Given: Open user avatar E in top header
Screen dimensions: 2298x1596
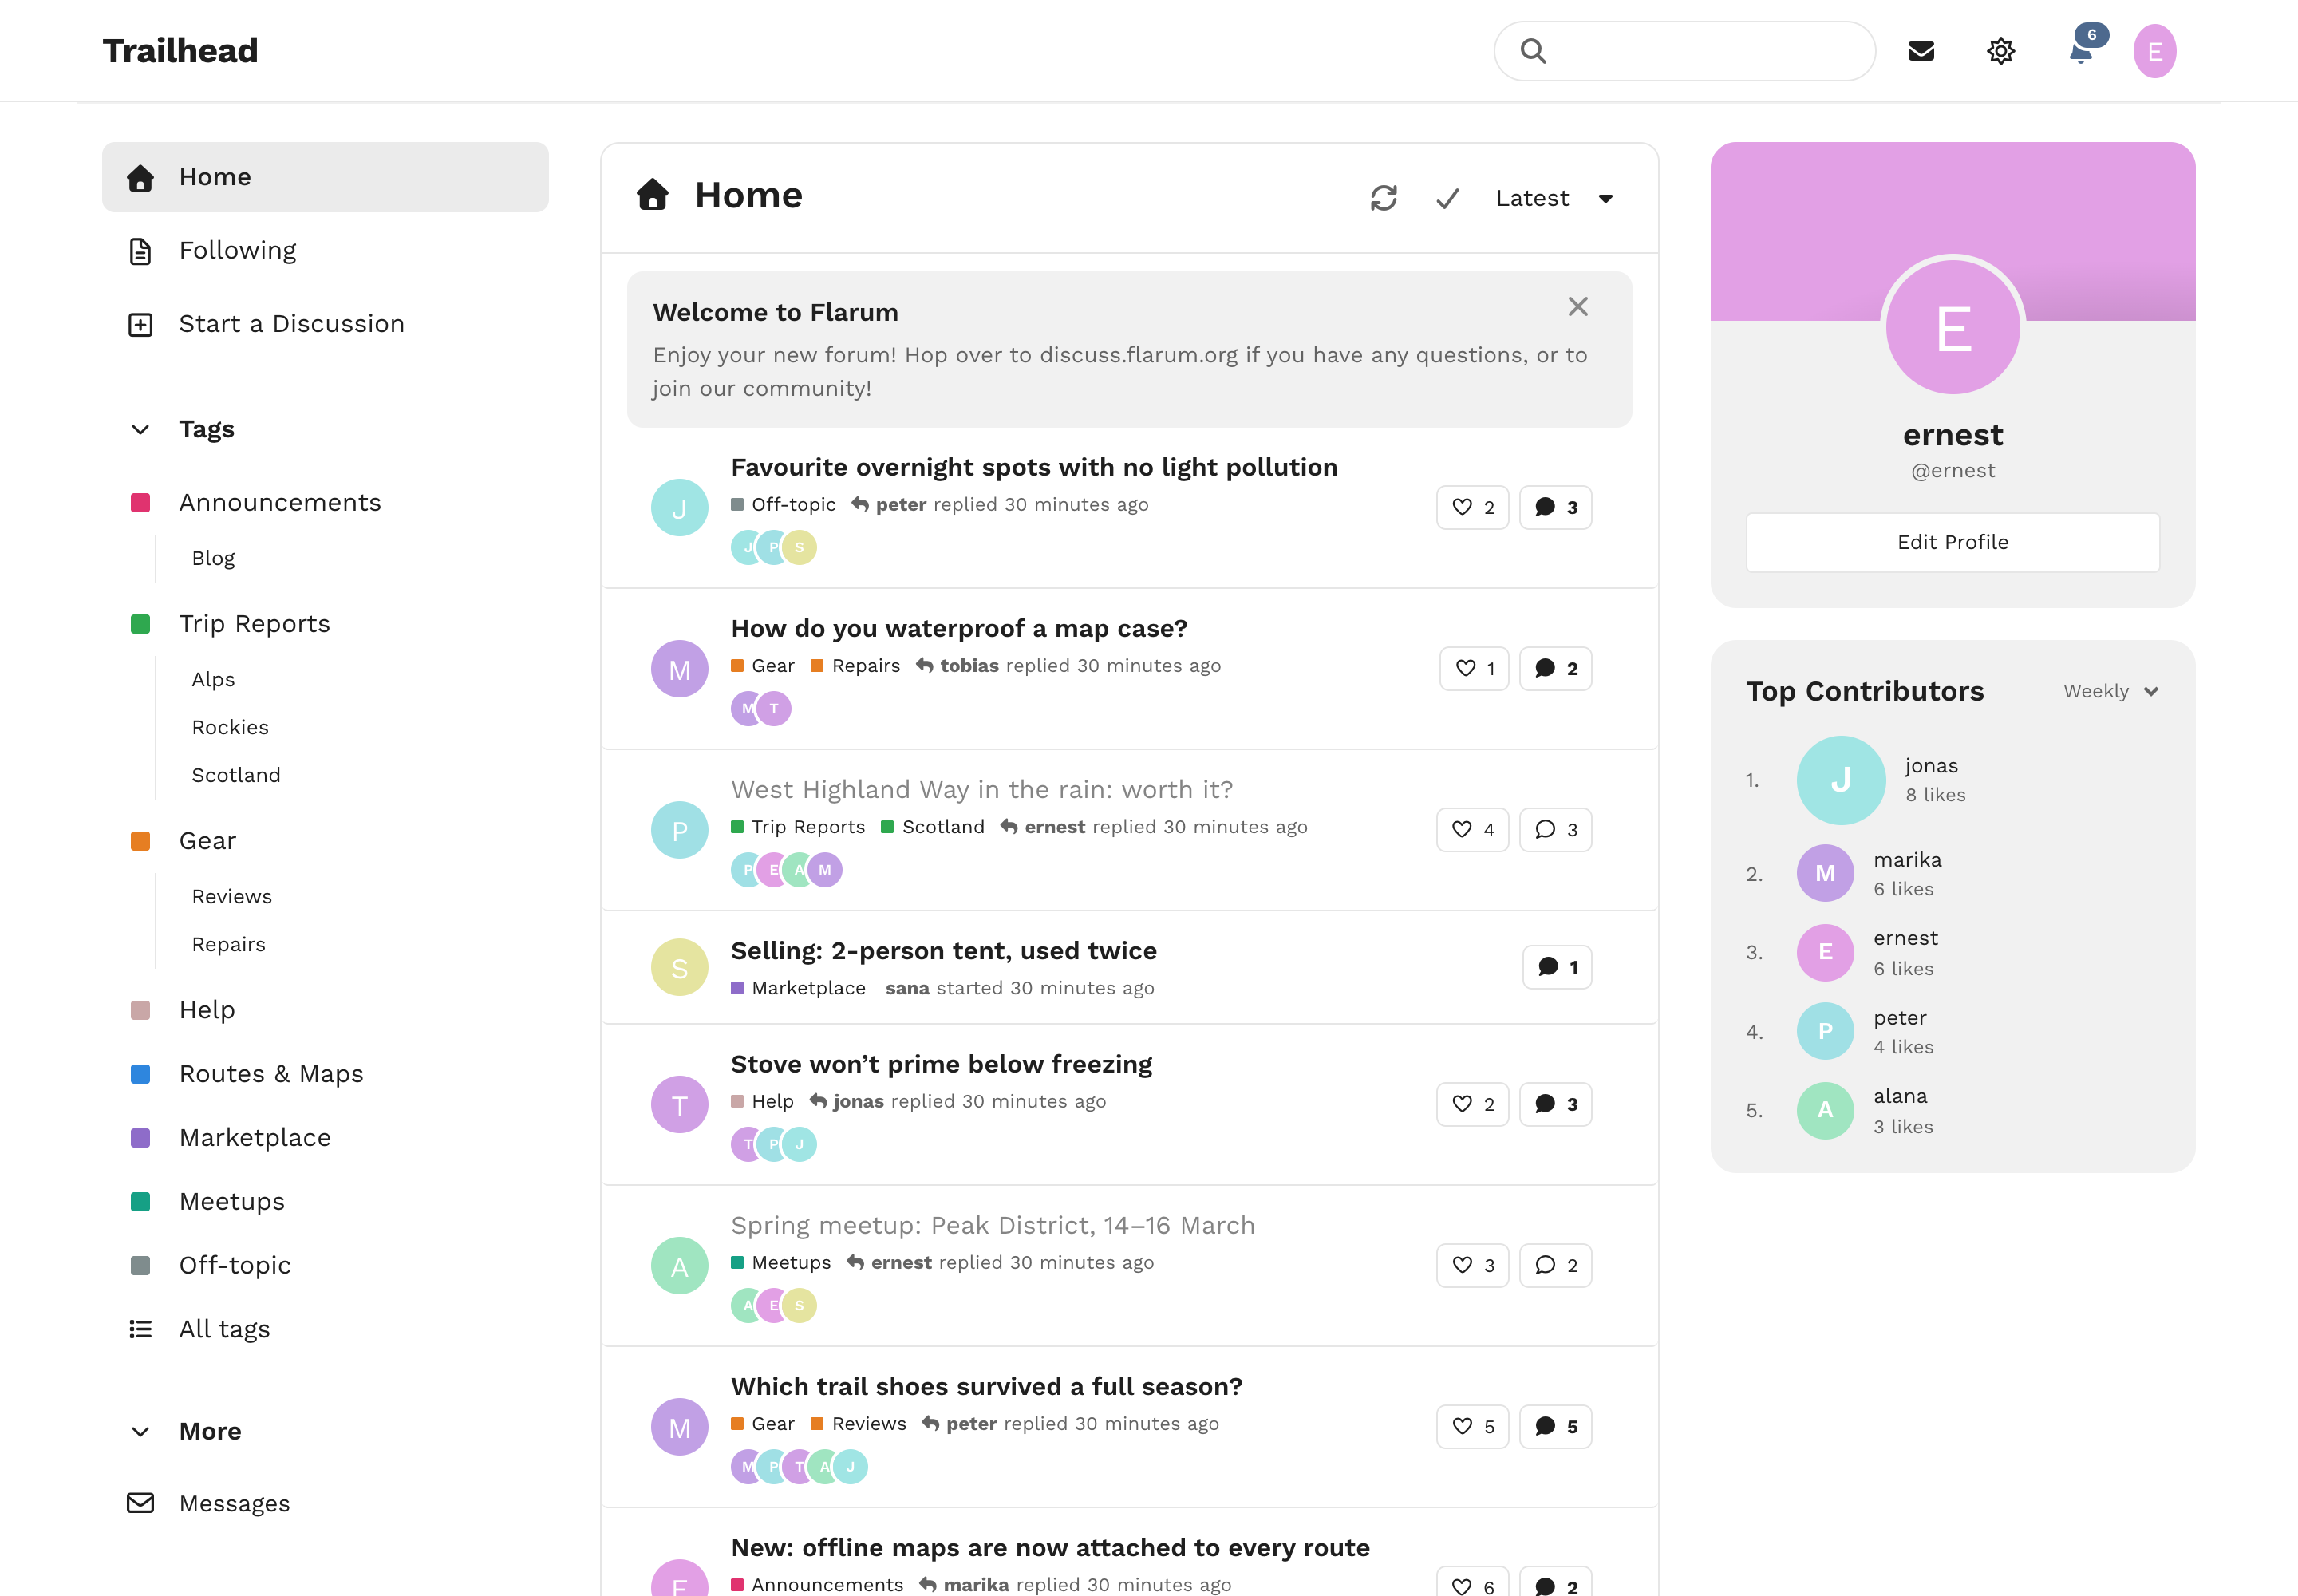Looking at the screenshot, I should coord(2154,51).
